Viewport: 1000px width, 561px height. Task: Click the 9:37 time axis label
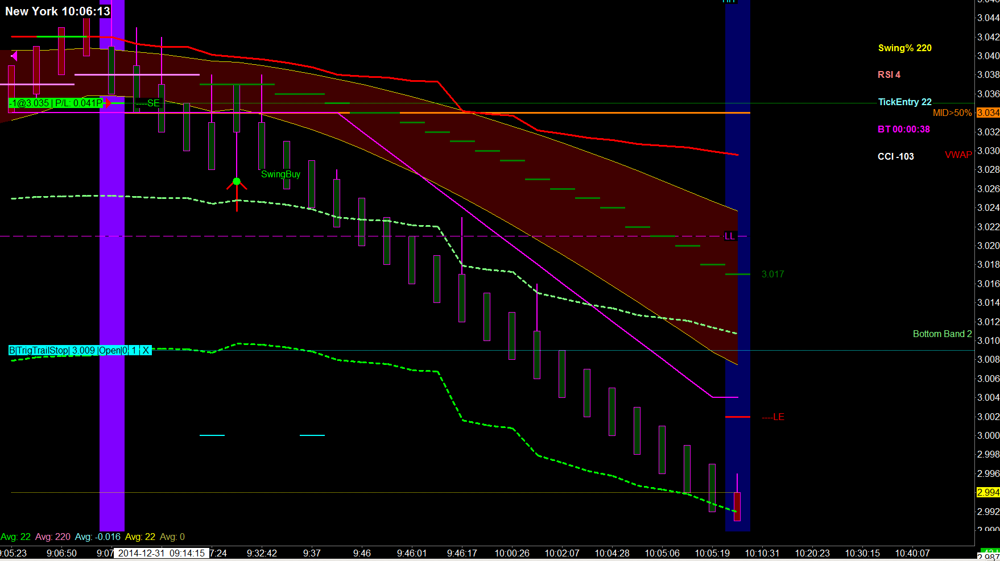click(312, 553)
